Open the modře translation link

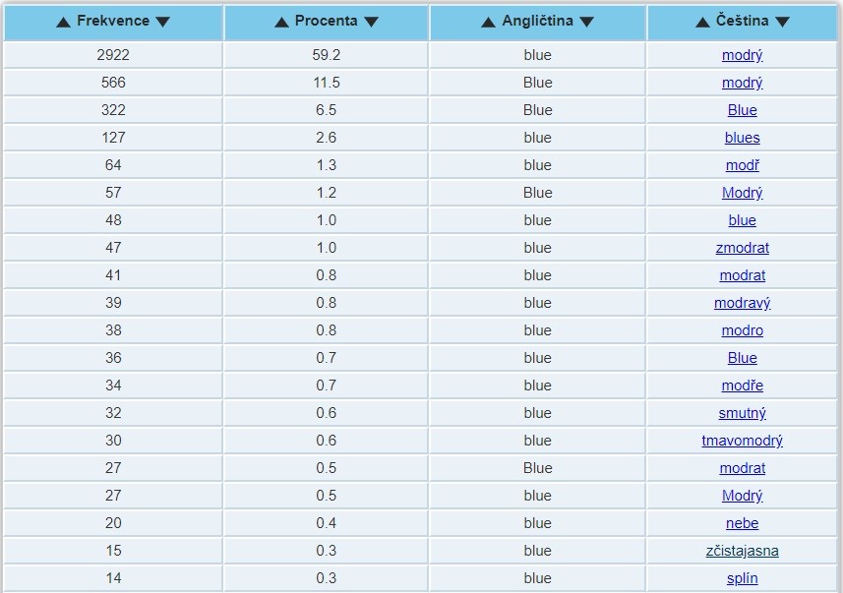pyautogui.click(x=742, y=385)
